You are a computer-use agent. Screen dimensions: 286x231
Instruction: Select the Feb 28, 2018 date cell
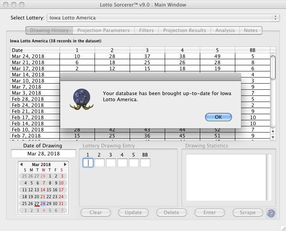pyautogui.click(x=35, y=99)
